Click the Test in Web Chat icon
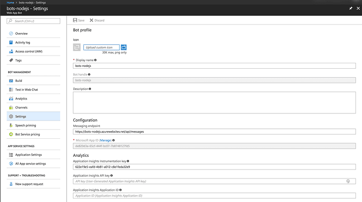This screenshot has width=362, height=202. tap(11, 89)
